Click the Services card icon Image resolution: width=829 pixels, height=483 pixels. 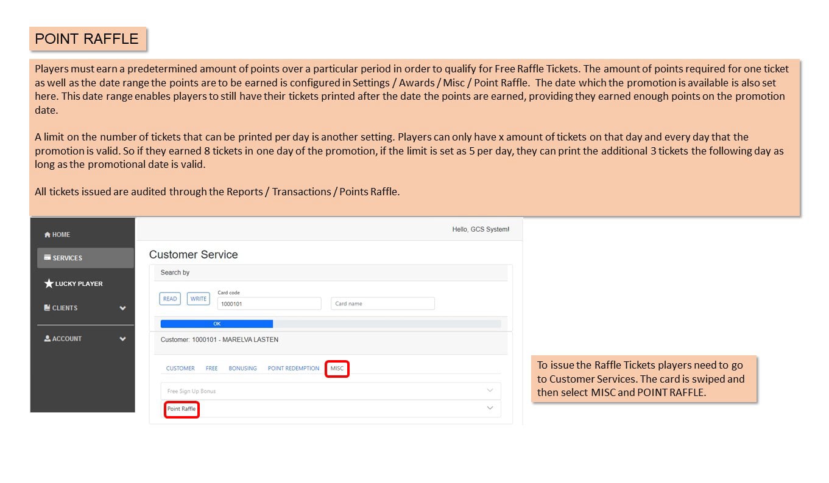click(48, 258)
